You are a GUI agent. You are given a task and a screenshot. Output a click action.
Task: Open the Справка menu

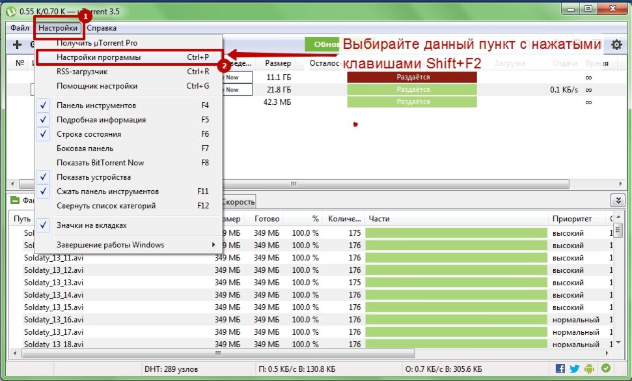102,28
